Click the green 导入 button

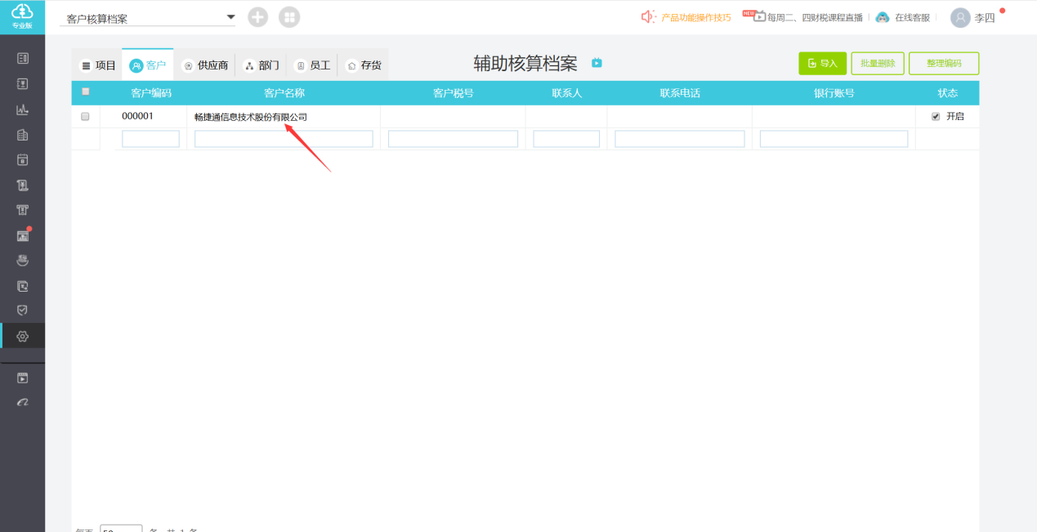[x=822, y=64]
